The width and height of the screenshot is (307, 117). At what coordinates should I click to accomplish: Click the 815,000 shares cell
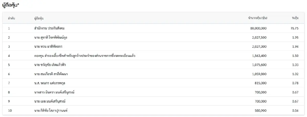261,83
